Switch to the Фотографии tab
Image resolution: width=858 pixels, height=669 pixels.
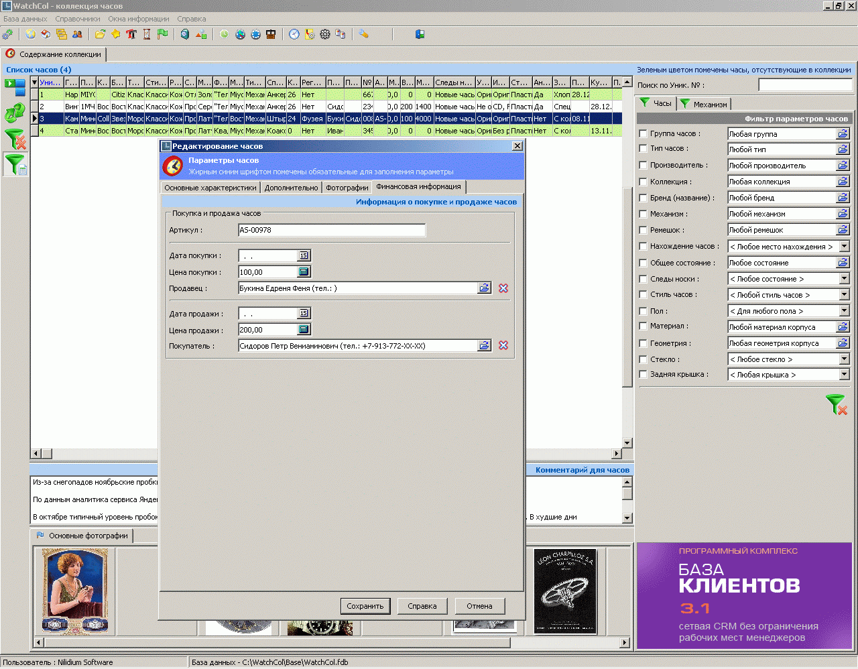(347, 188)
